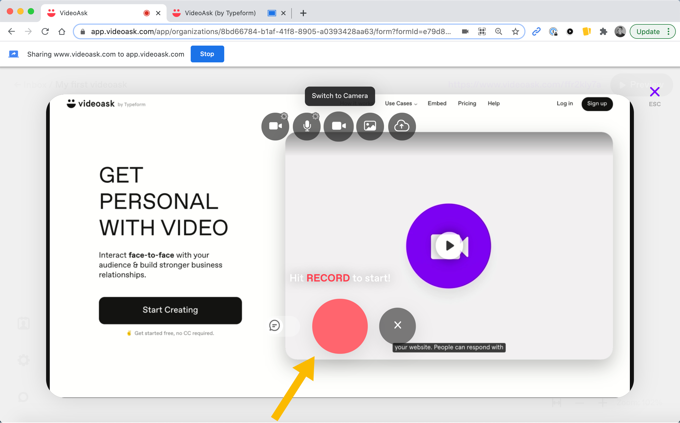Bookmark this page with the star icon

click(515, 31)
